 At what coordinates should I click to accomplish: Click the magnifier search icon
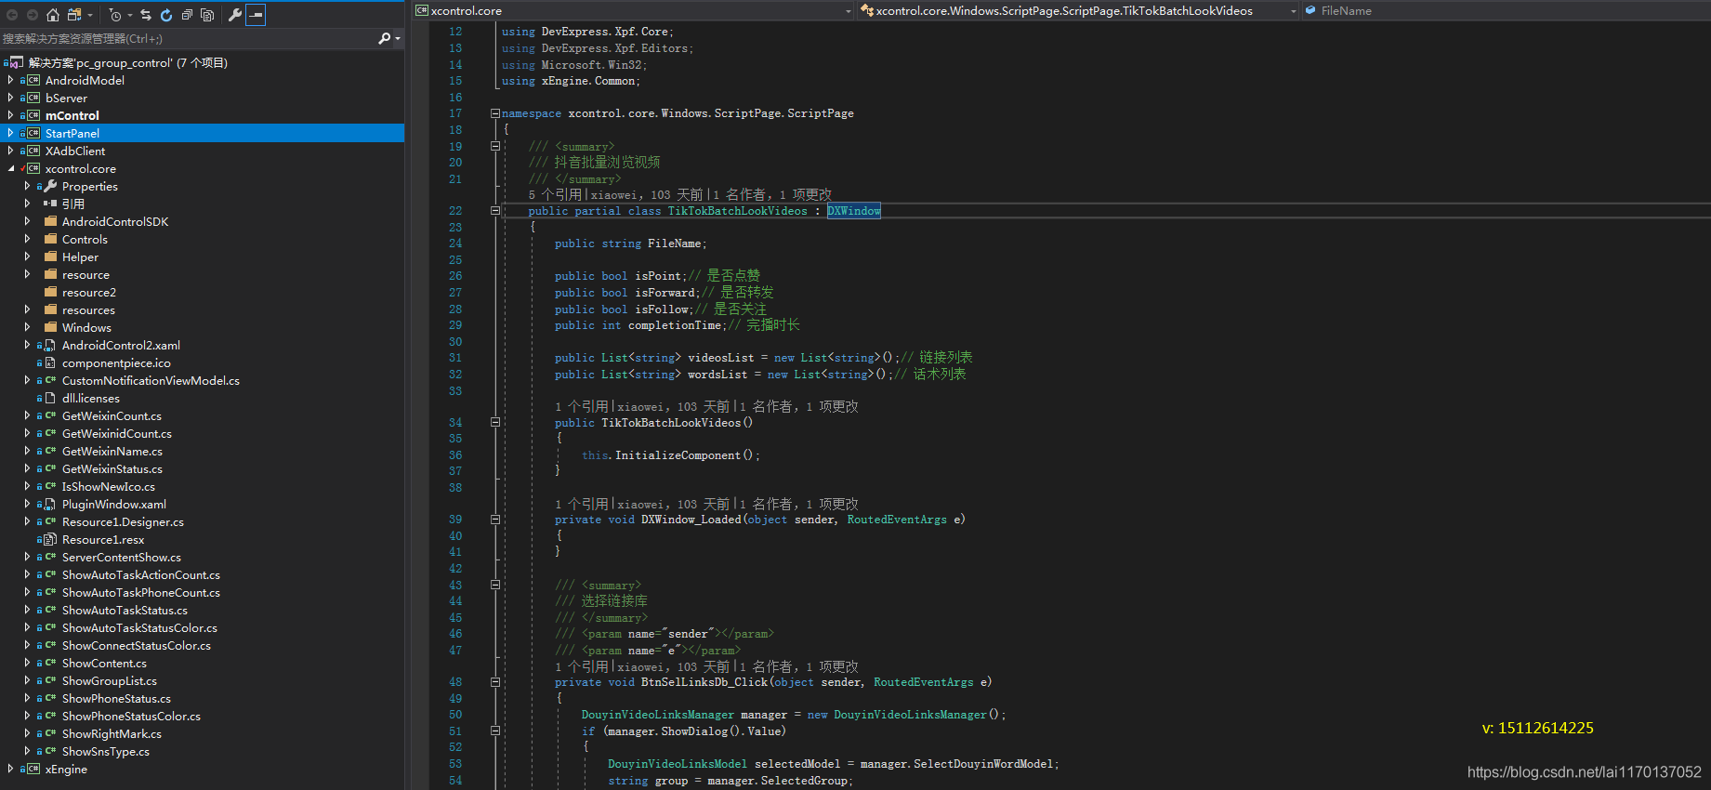pos(384,39)
